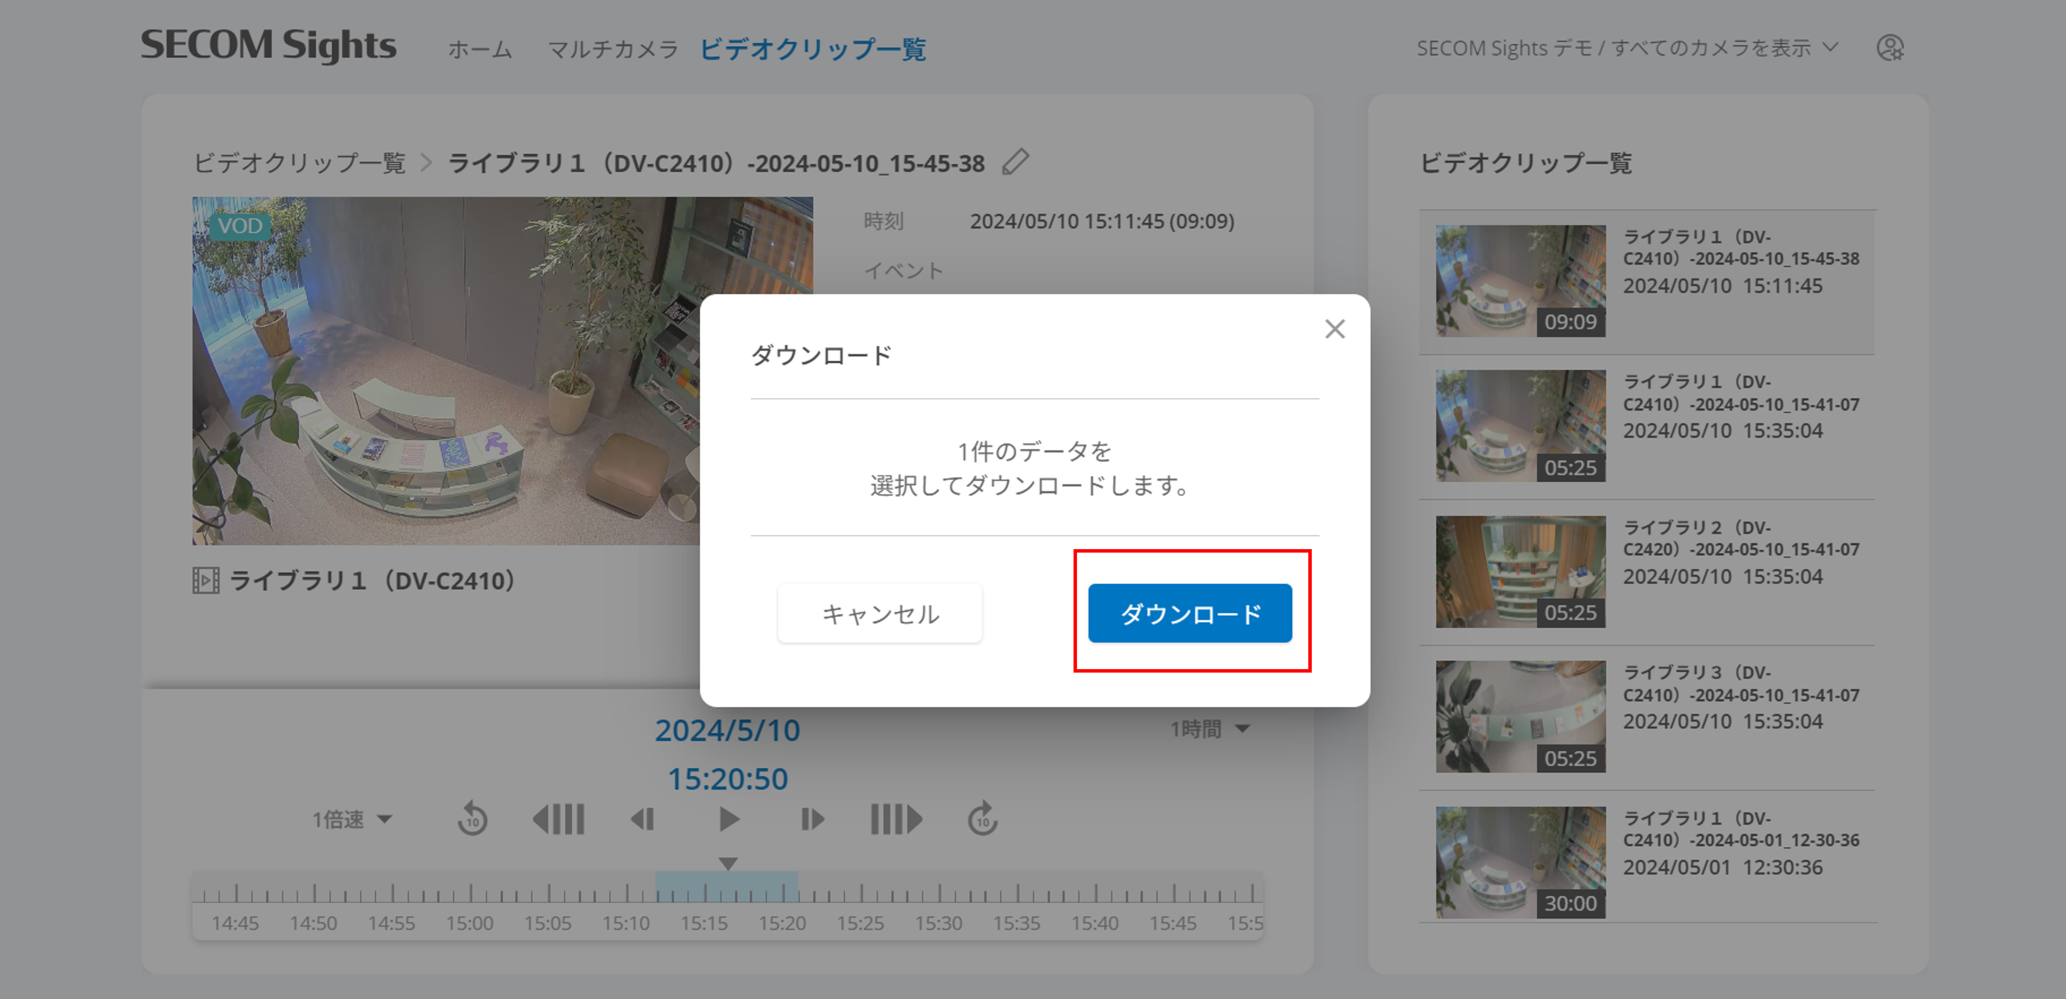The width and height of the screenshot is (2066, 999).
Task: Open clip thumbnail with 09:09 duration
Action: coord(1521,280)
